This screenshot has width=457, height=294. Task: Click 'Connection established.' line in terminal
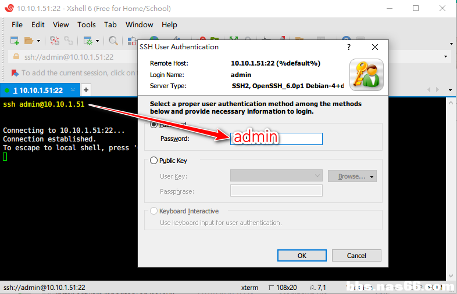(49, 139)
